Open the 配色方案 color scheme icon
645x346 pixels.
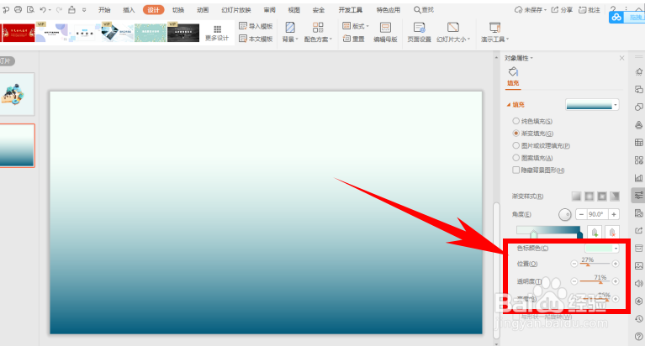318,28
